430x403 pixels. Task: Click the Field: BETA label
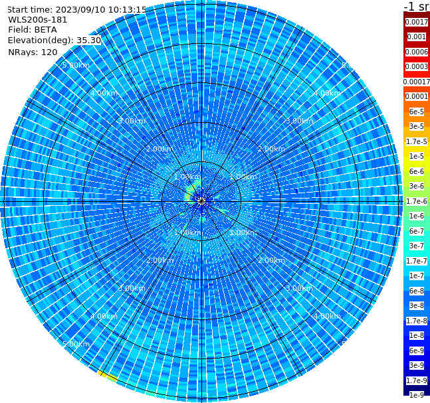33,30
